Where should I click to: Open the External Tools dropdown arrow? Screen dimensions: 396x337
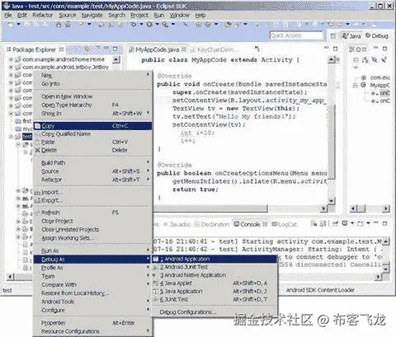point(173,25)
